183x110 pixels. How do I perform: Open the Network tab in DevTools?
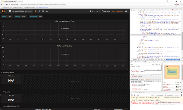pyautogui.click(x=158, y=10)
